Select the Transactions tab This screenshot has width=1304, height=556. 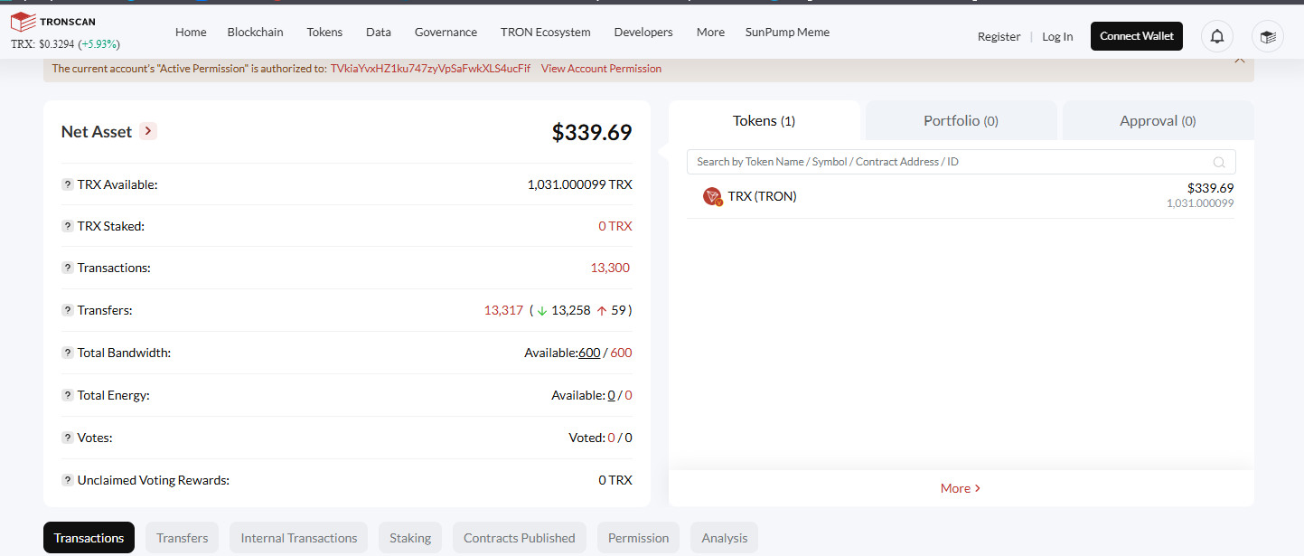point(89,538)
